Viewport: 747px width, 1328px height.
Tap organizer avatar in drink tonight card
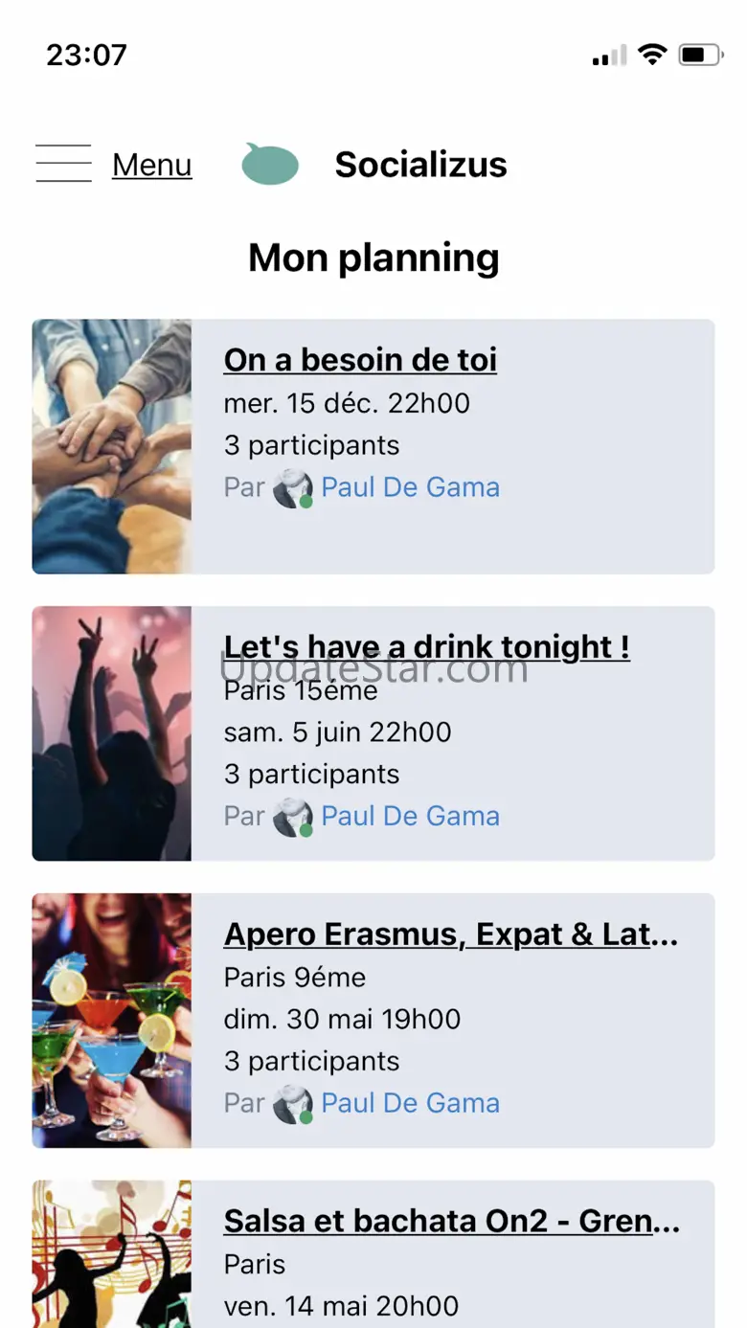tap(292, 818)
